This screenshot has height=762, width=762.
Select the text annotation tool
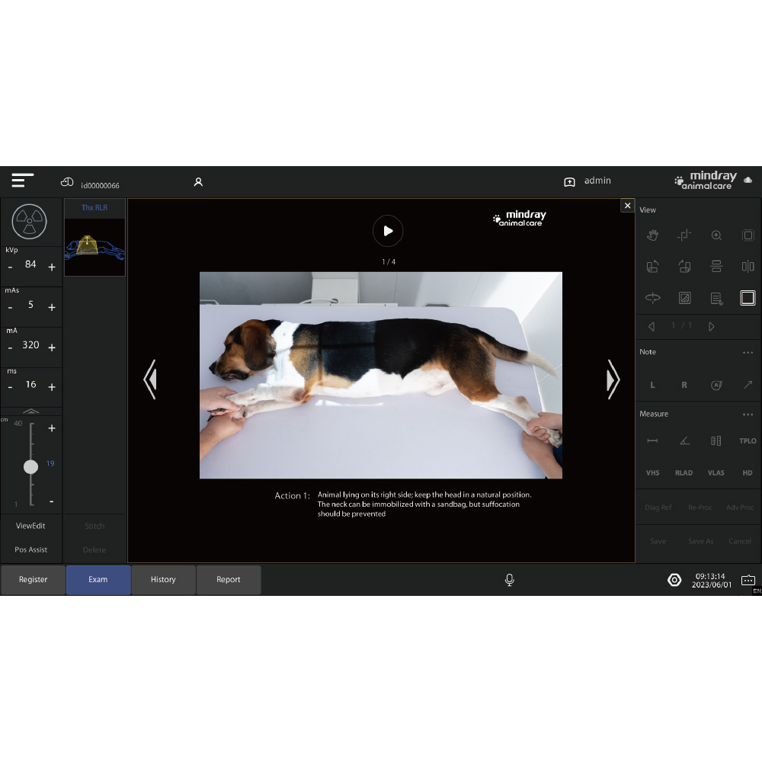click(716, 385)
